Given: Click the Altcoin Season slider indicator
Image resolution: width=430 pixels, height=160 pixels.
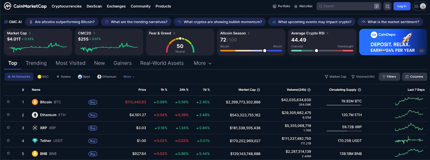Looking at the screenshot, I should point(265,51).
